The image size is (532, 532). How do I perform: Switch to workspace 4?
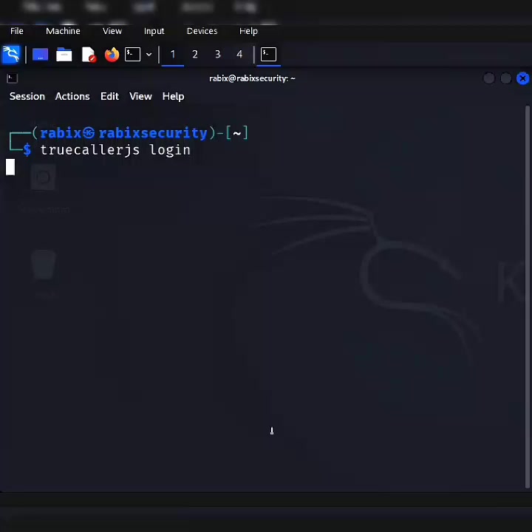[239, 54]
